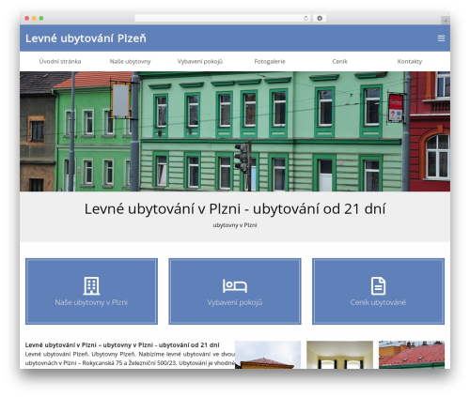The height and width of the screenshot is (397, 470).
Task: Open the thumbnail showing orange roof tower
Action: [x=268, y=355]
